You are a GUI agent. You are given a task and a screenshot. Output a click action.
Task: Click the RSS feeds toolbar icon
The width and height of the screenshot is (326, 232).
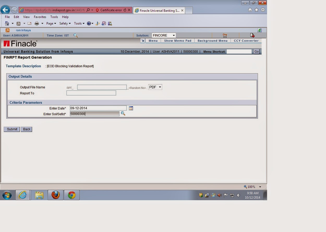tap(19, 23)
